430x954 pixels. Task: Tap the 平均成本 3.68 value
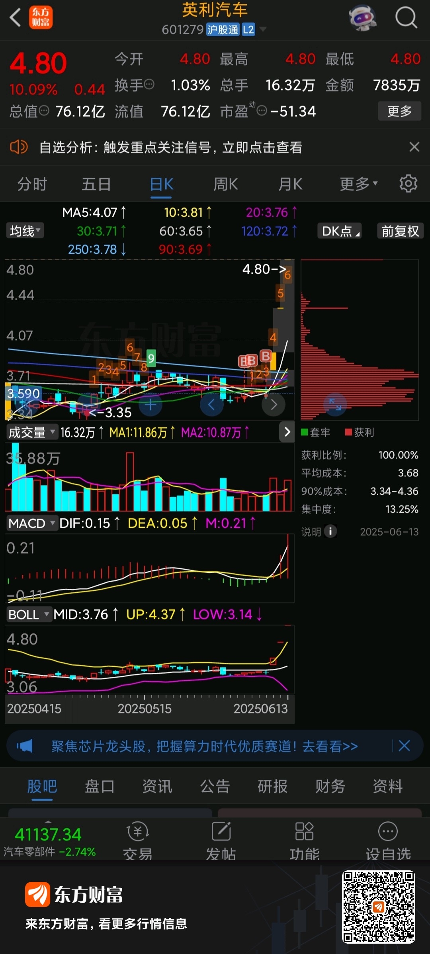[408, 473]
